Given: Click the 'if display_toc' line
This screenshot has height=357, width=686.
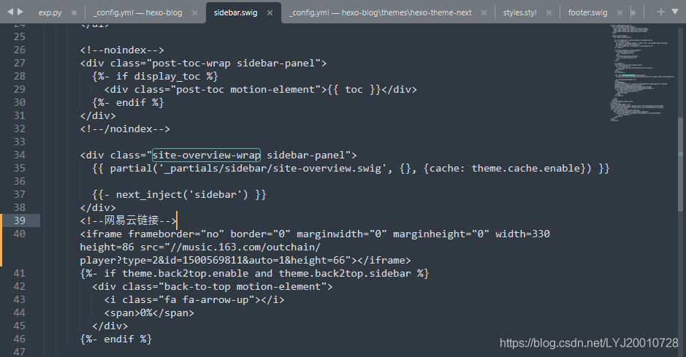Looking at the screenshot, I should point(156,76).
